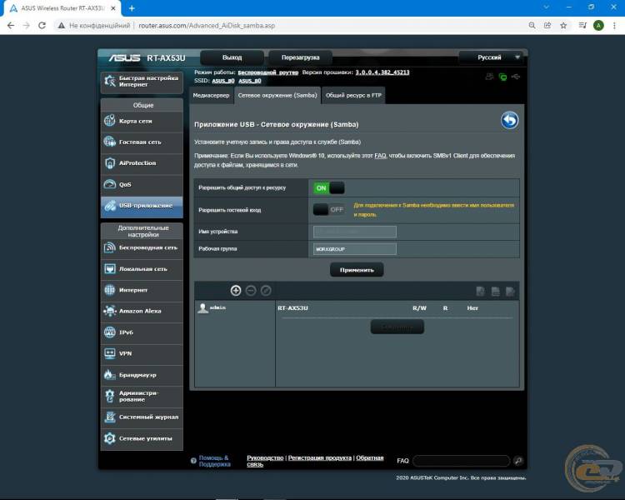Screen dimensions: 625x500
Task: Open the FAQ link in the note
Action: 380,156
